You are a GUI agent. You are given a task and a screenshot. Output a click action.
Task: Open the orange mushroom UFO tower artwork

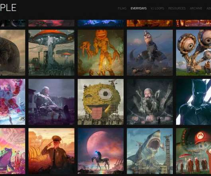pos(51,53)
